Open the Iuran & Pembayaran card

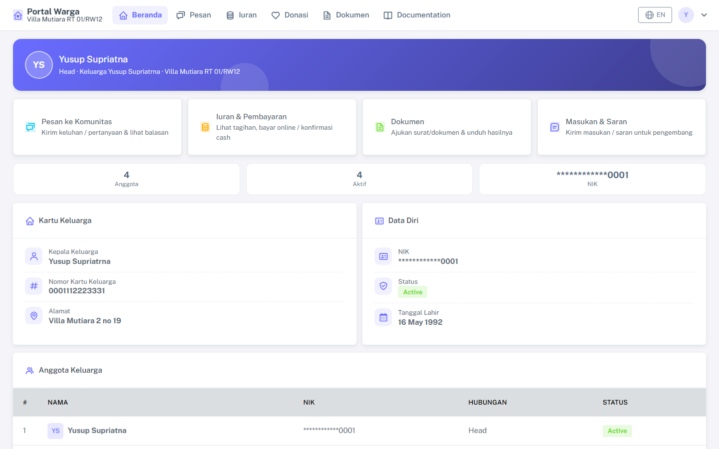pyautogui.click(x=272, y=127)
